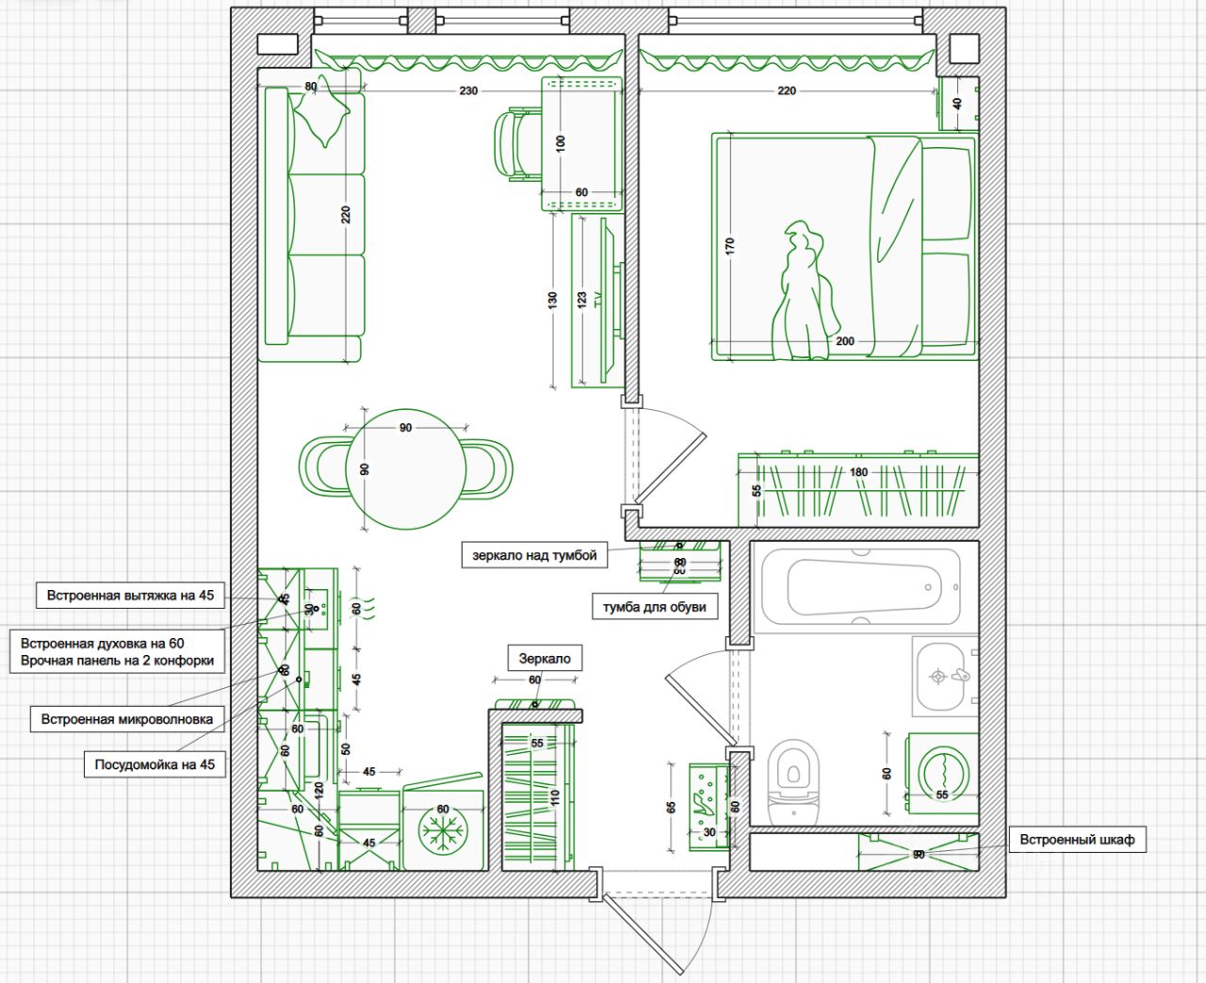Click the "120" kitchen dimension
Viewport: 1206px width, 983px height.
[x=318, y=790]
